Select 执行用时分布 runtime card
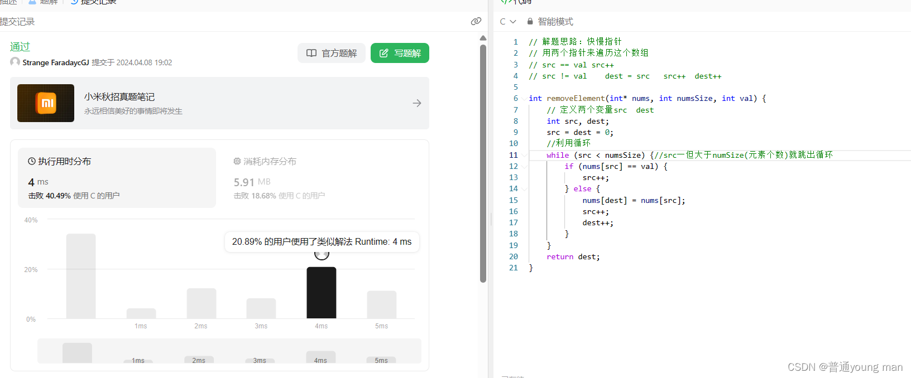This screenshot has width=911, height=378. (x=117, y=178)
